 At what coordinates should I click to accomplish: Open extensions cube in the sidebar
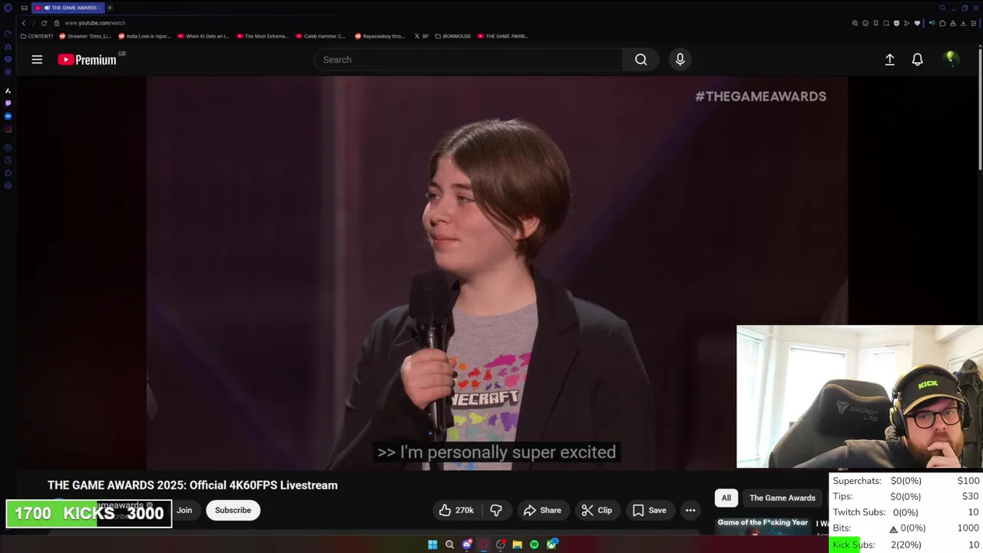[8, 173]
